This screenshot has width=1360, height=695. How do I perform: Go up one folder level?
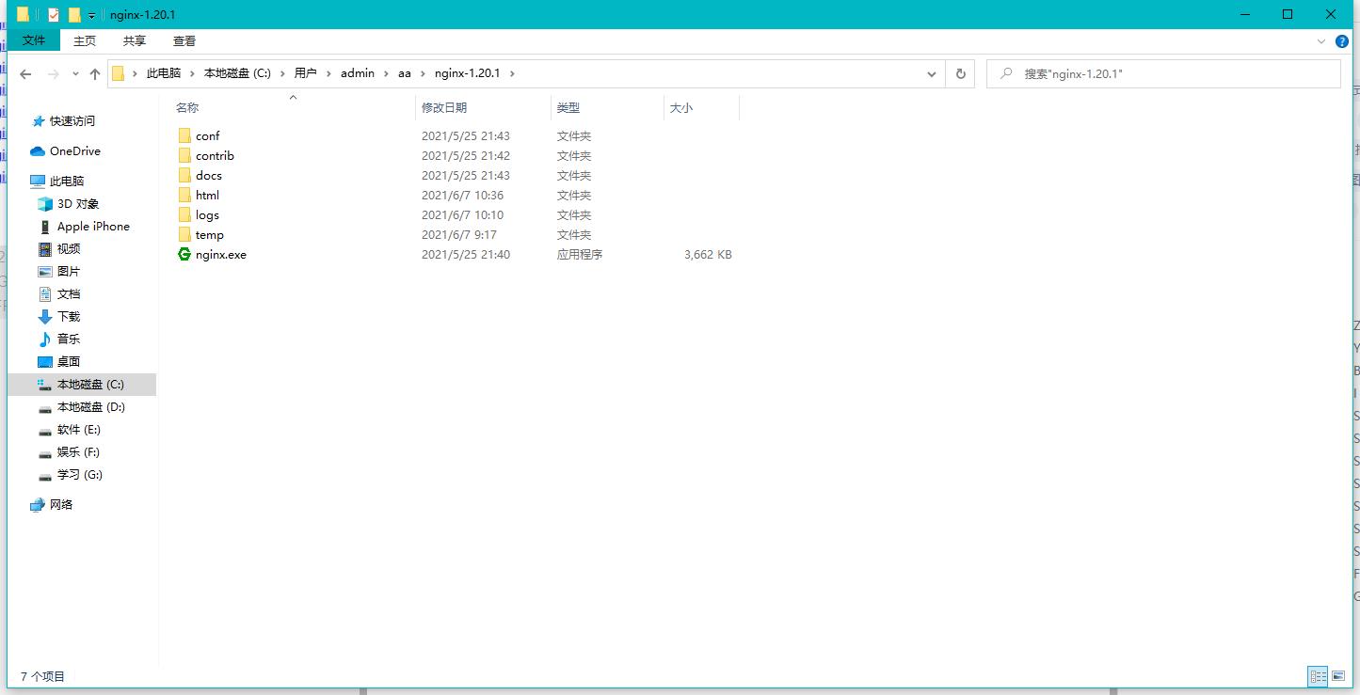[x=95, y=73]
